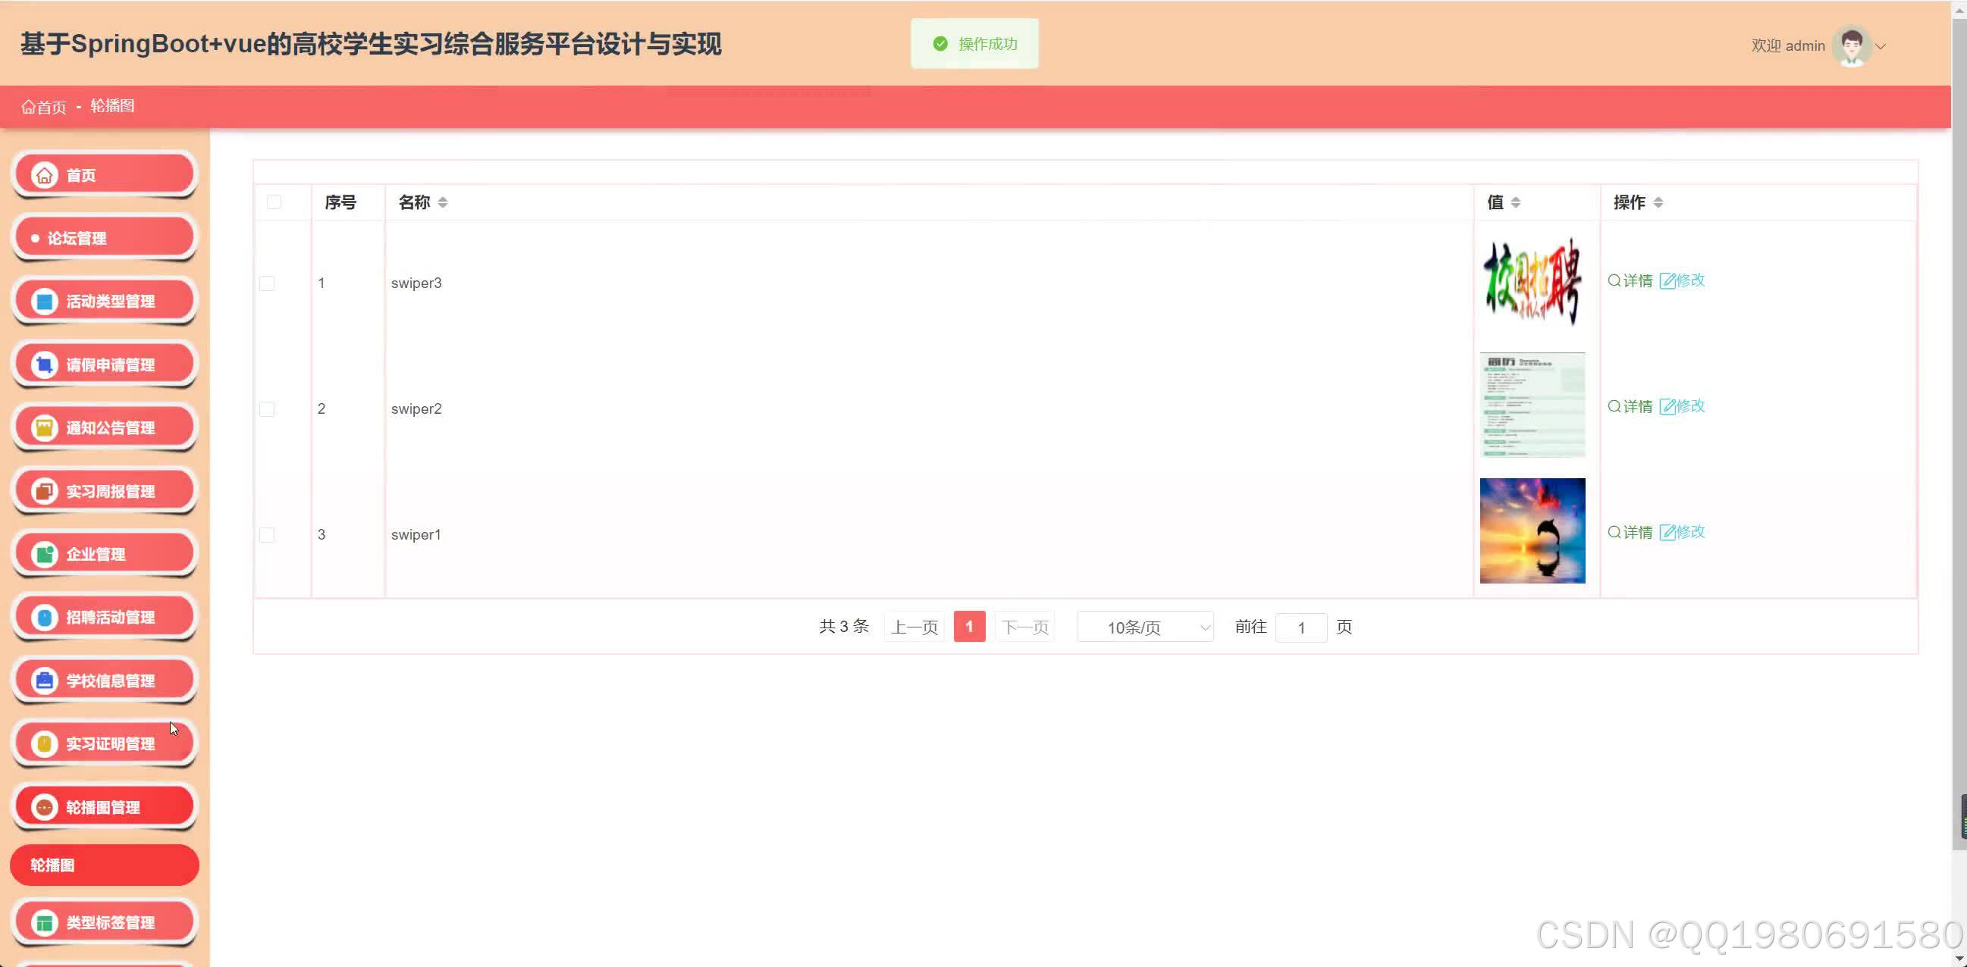Image resolution: width=1967 pixels, height=967 pixels.
Task: Expand the admin account dropdown arrow
Action: [1881, 46]
